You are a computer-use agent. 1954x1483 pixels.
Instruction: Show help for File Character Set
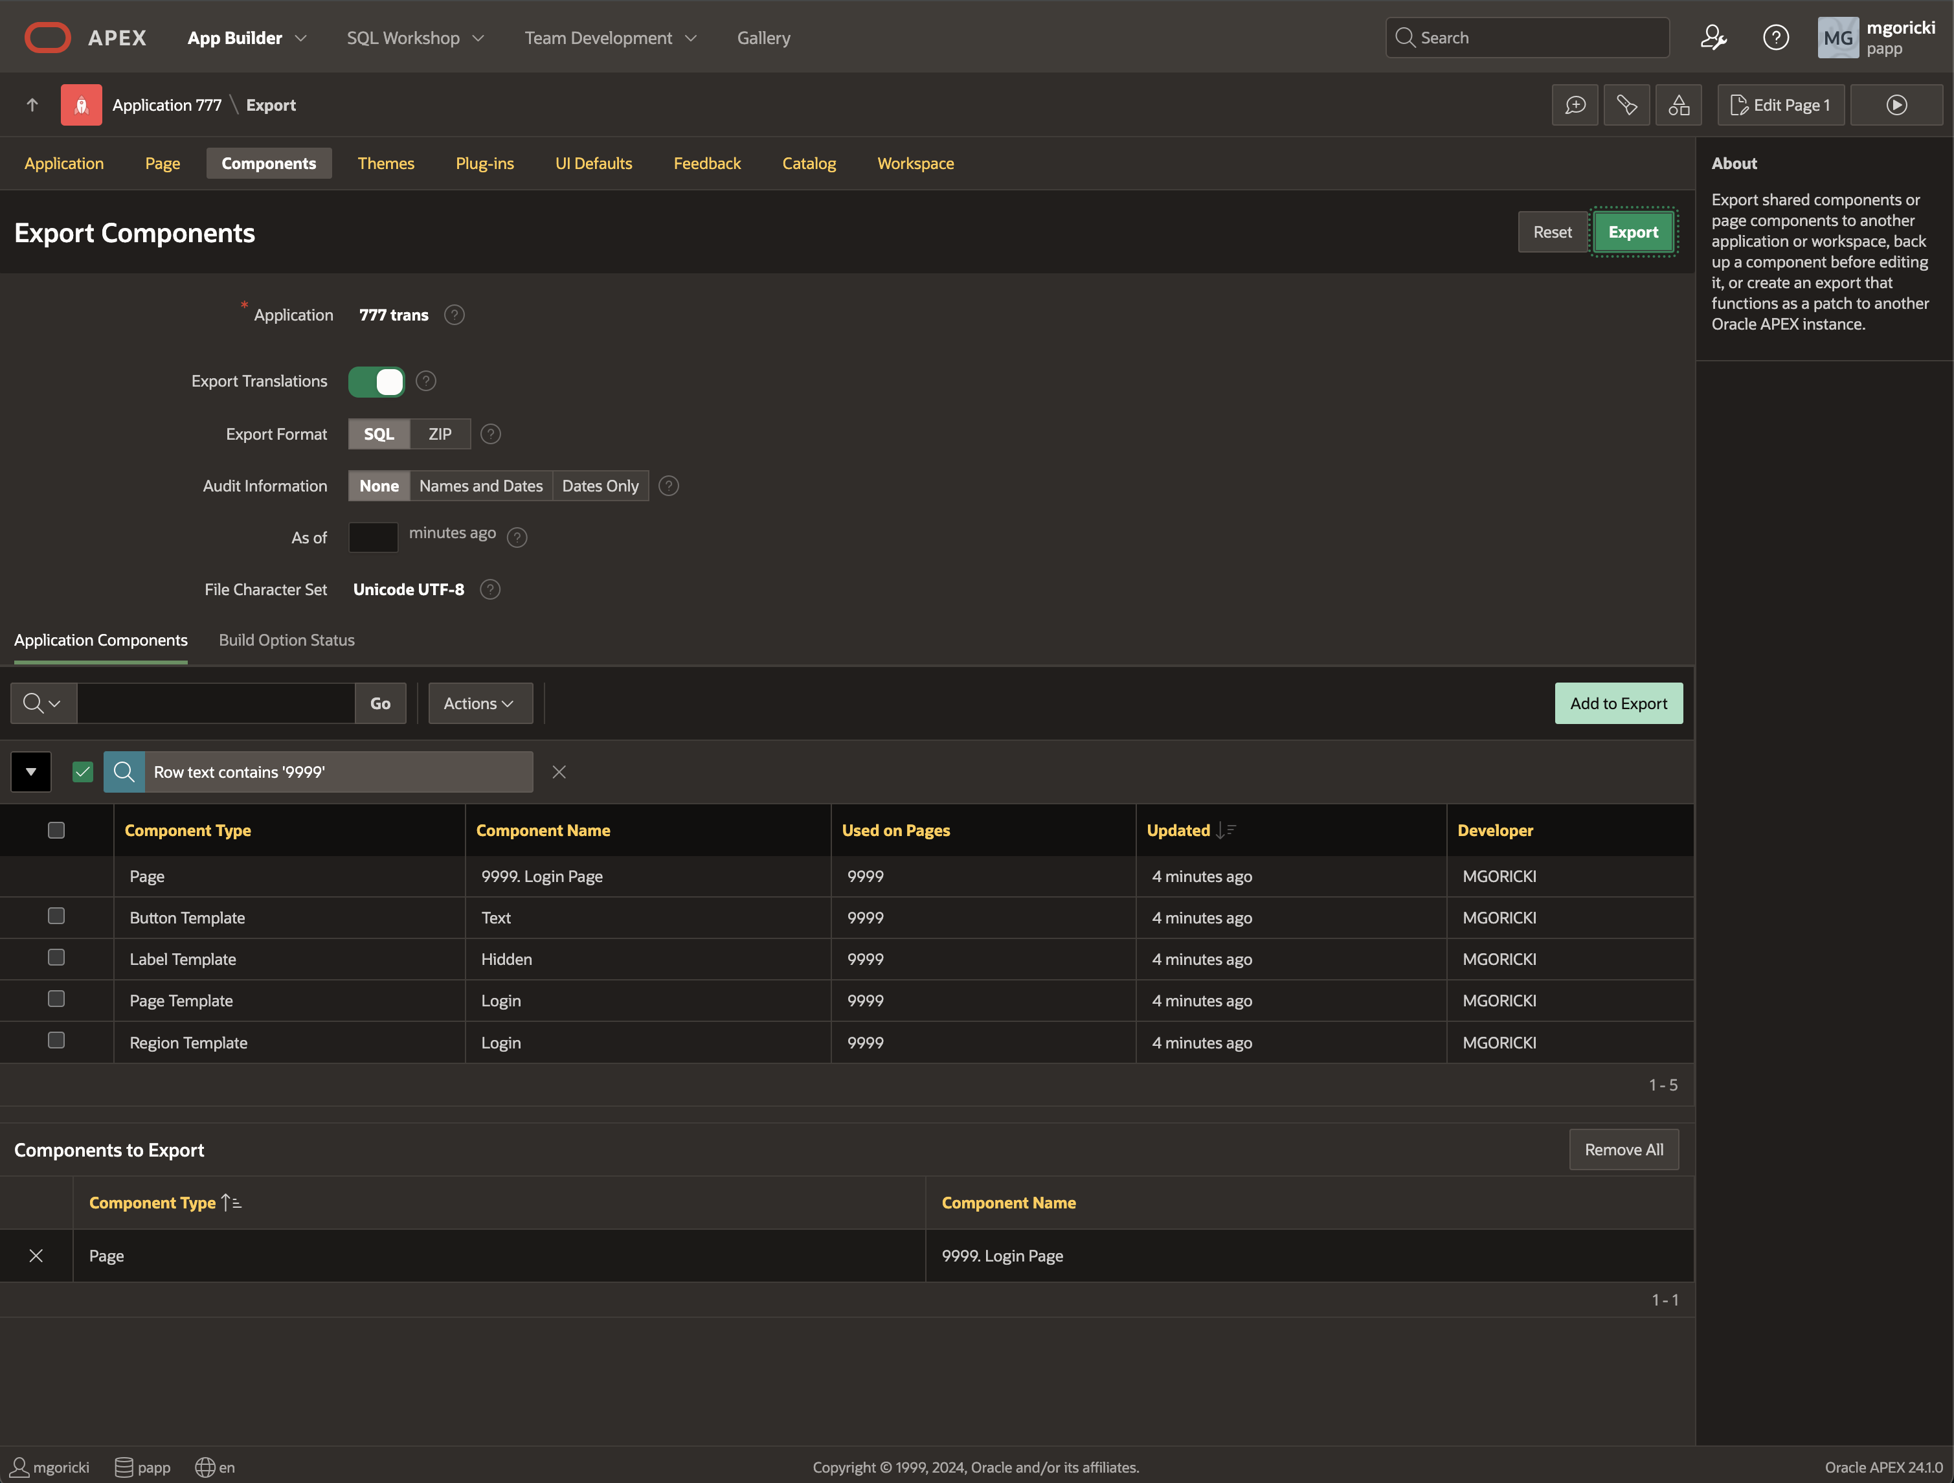click(x=490, y=589)
